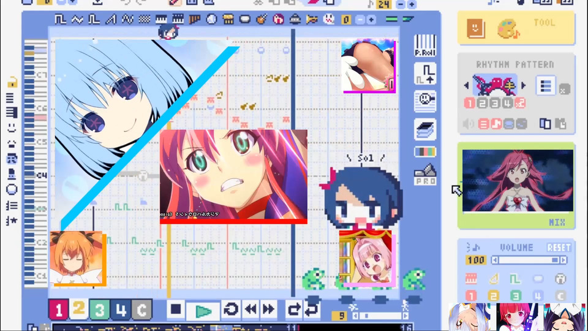Switch to track C tab
This screenshot has width=588, height=331.
point(141,310)
